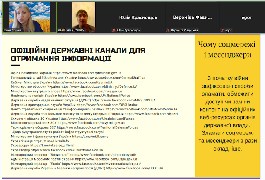The image size is (265, 180).
Task: Open navy.mil.gov.ua facebook link
Action: pos(91,123)
